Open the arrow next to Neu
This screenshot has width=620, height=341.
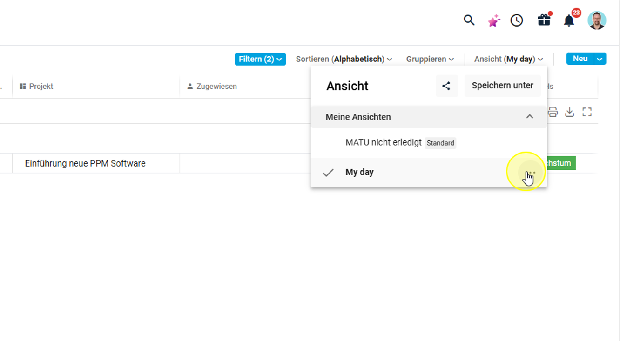tap(600, 59)
